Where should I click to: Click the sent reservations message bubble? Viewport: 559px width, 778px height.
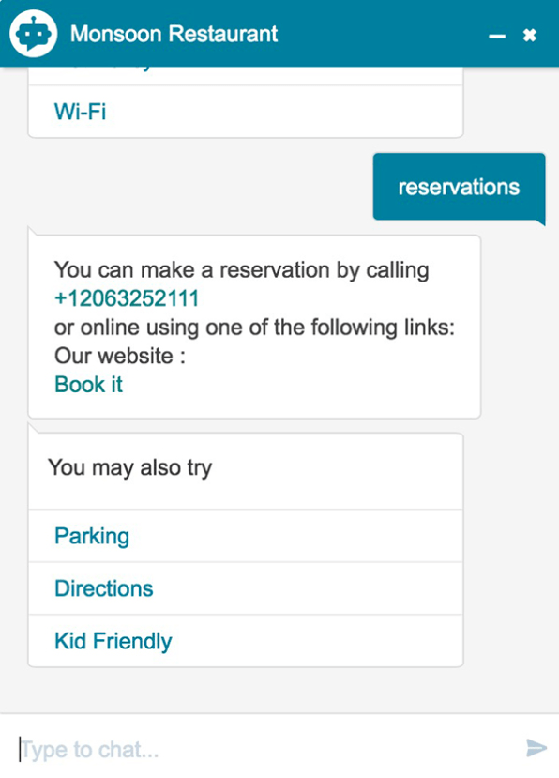(459, 187)
